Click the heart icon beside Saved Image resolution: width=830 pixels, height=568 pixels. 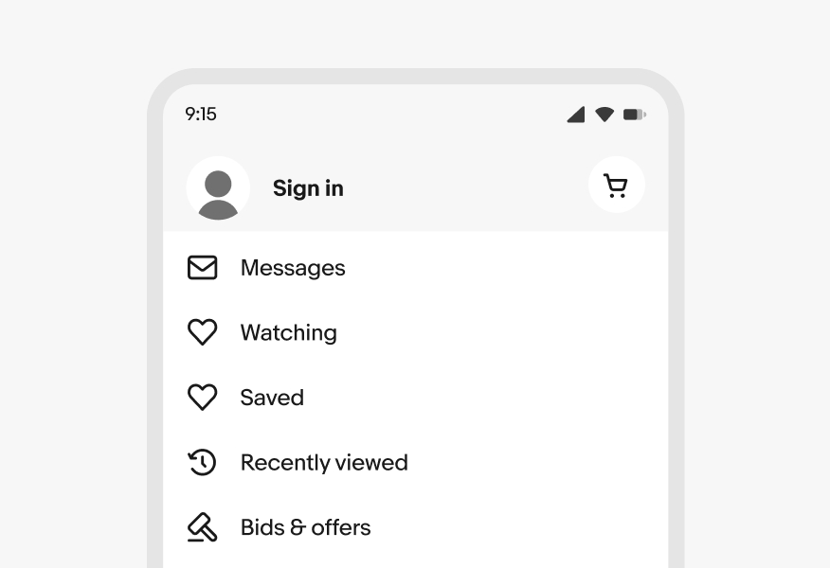[202, 398]
